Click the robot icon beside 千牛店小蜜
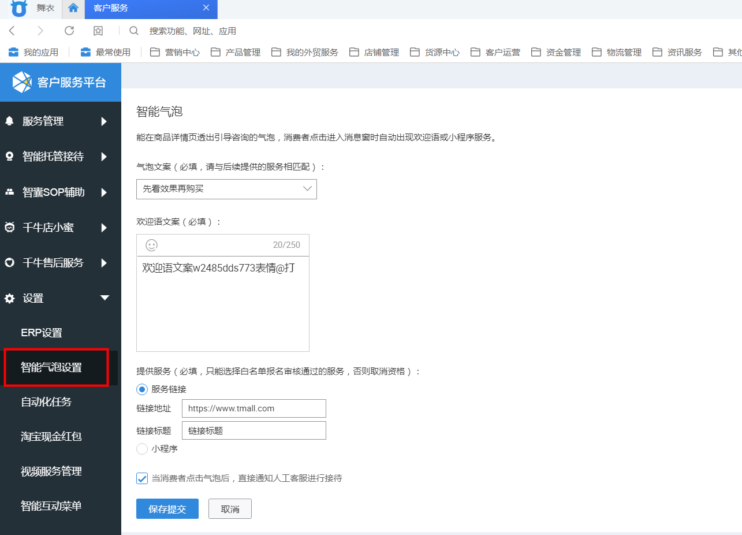The image size is (742, 535). point(9,228)
